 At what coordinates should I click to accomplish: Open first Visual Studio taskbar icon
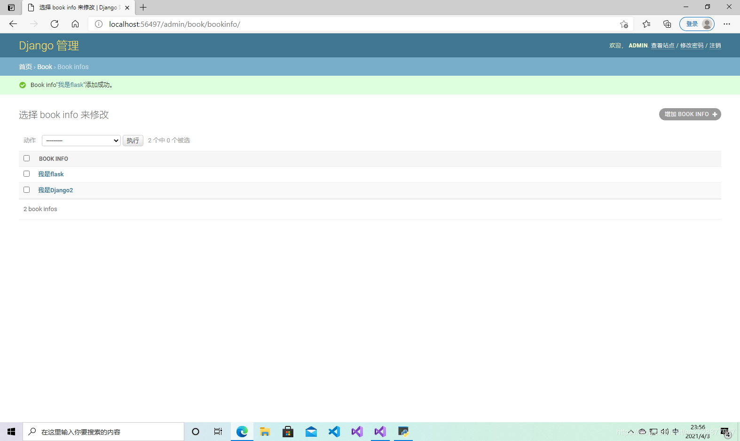[x=357, y=432]
